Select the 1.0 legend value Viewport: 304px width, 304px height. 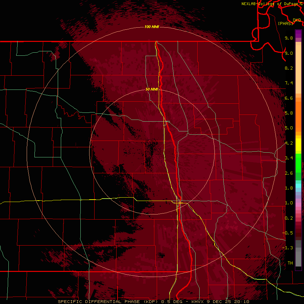coord(289,203)
